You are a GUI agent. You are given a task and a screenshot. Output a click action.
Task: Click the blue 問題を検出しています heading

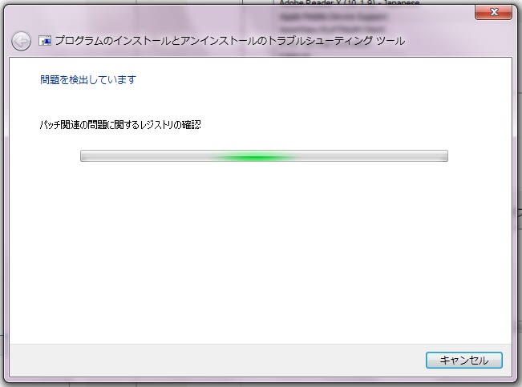click(x=88, y=80)
